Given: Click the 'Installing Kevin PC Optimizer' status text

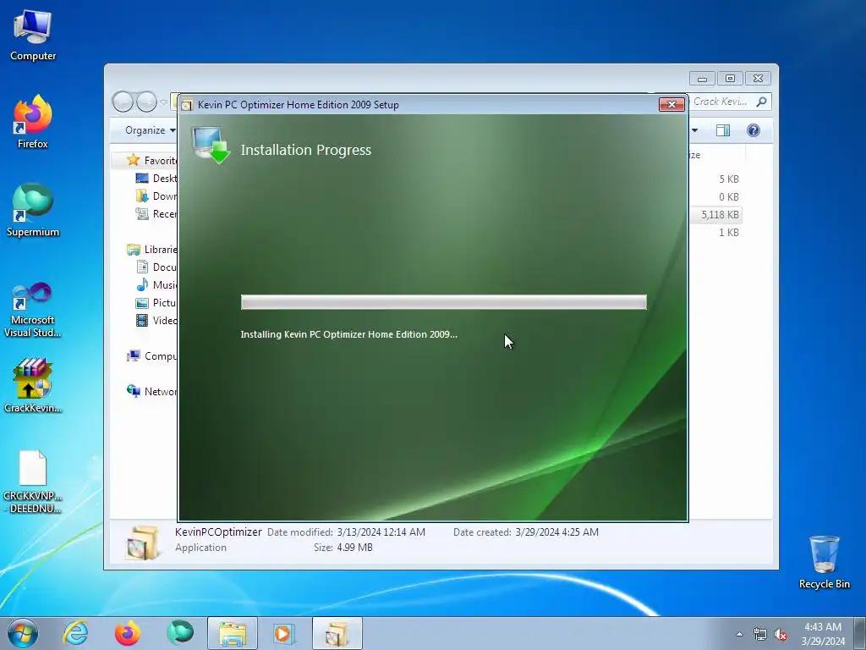Looking at the screenshot, I should click(x=349, y=334).
